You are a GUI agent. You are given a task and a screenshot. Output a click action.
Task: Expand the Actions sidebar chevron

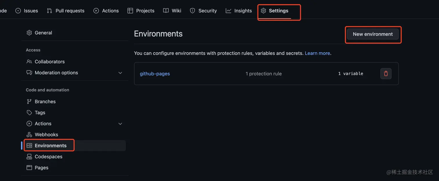tap(120, 124)
